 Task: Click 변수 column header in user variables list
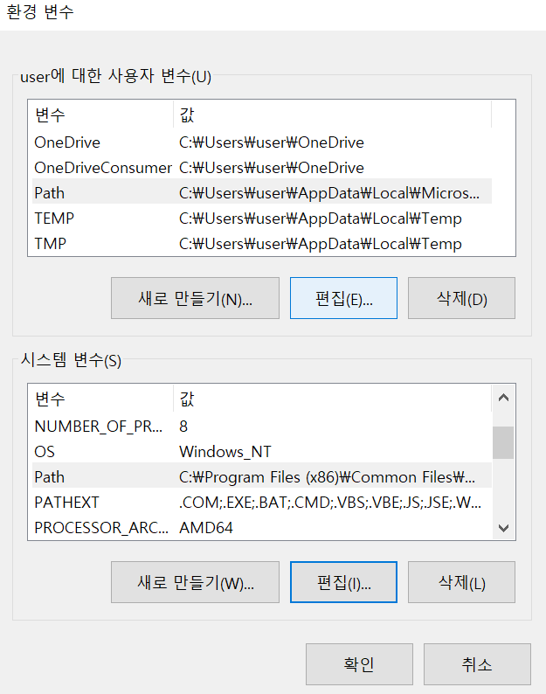(x=102, y=115)
